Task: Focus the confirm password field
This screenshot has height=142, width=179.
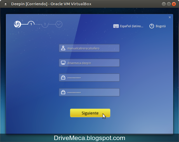Action: pos(89,92)
